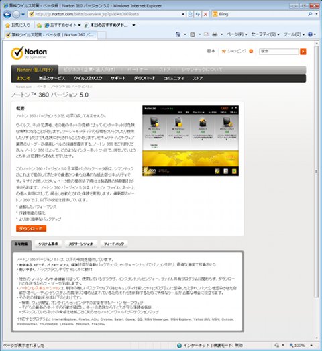Viewport: 322px width, 351px height.
Task: Open a new blank browser tab
Action: click(x=102, y=35)
